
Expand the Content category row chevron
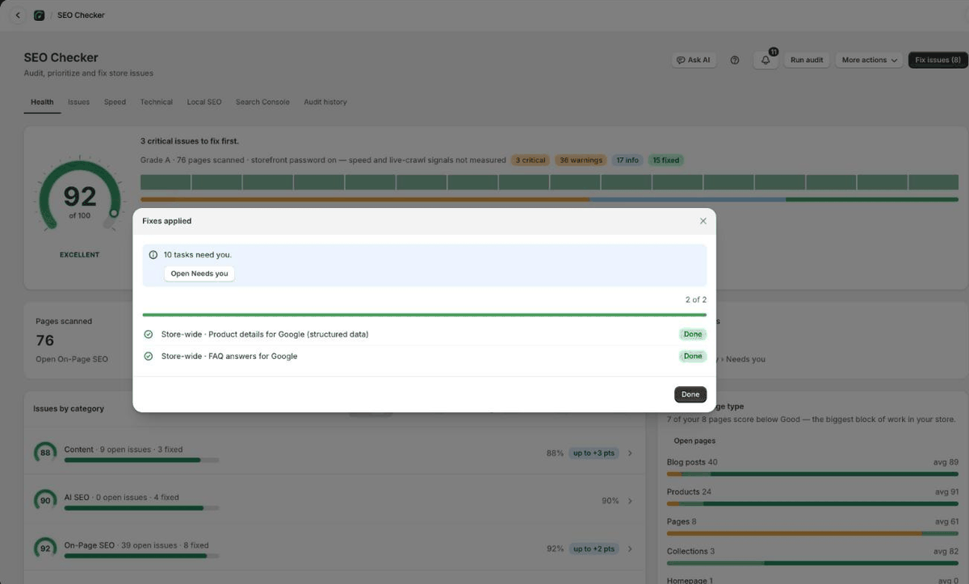(x=630, y=453)
